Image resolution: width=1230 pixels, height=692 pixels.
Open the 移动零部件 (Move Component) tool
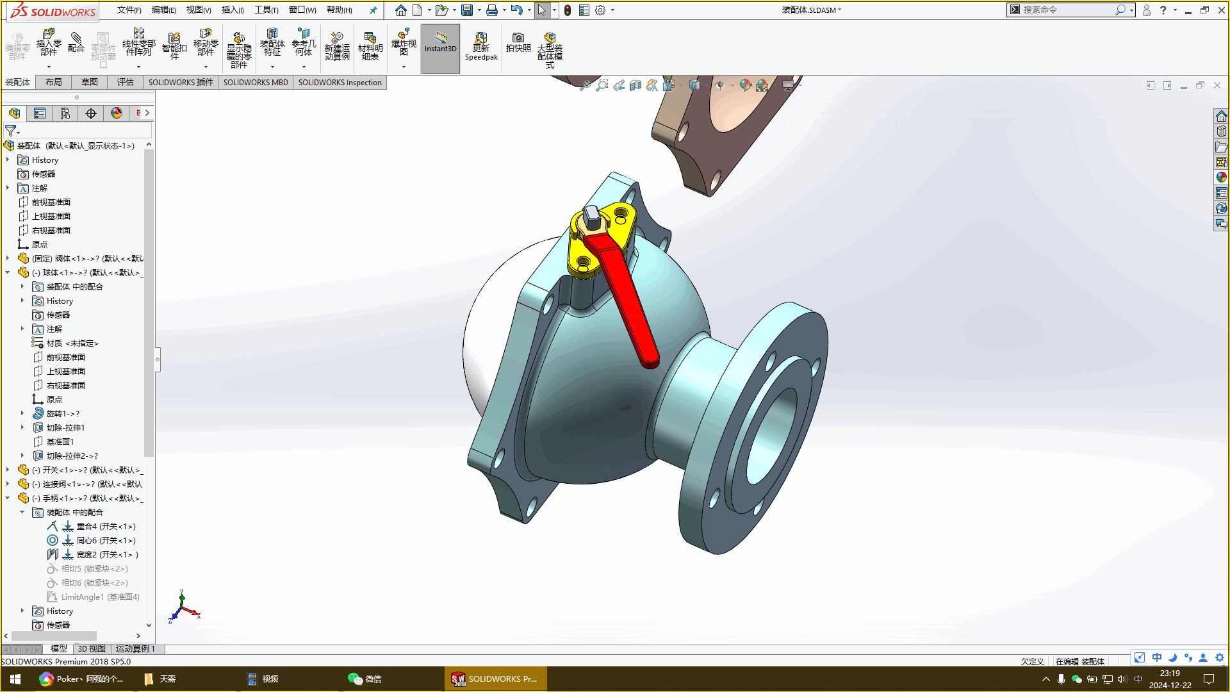pyautogui.click(x=206, y=45)
